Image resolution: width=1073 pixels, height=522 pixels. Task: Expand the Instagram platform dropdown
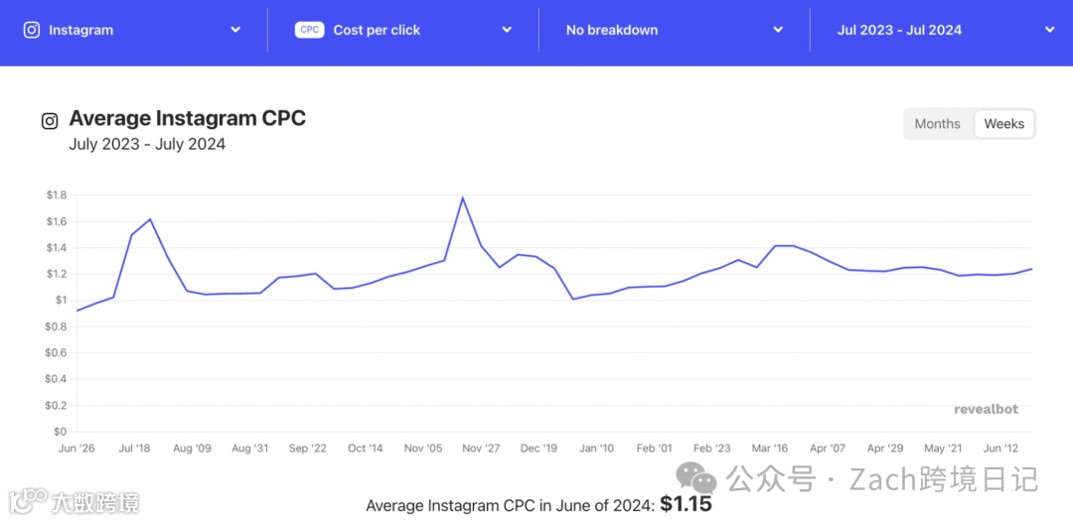(235, 30)
